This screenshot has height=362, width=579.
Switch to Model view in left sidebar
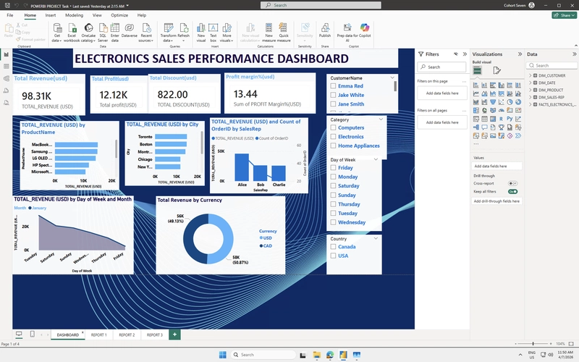(x=7, y=78)
